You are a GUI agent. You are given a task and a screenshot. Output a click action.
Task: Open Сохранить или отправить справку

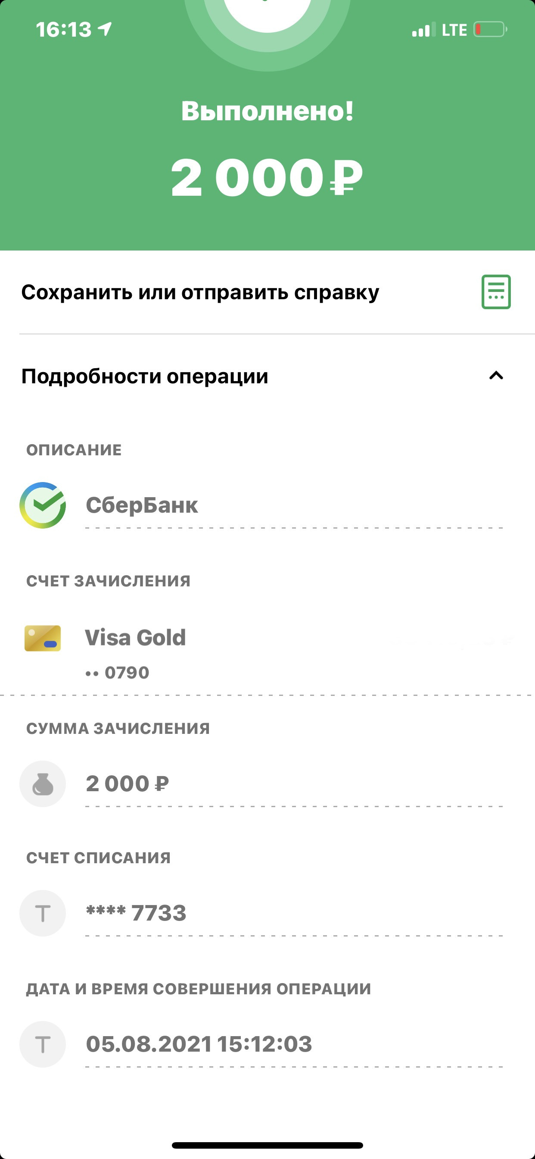pos(200,292)
